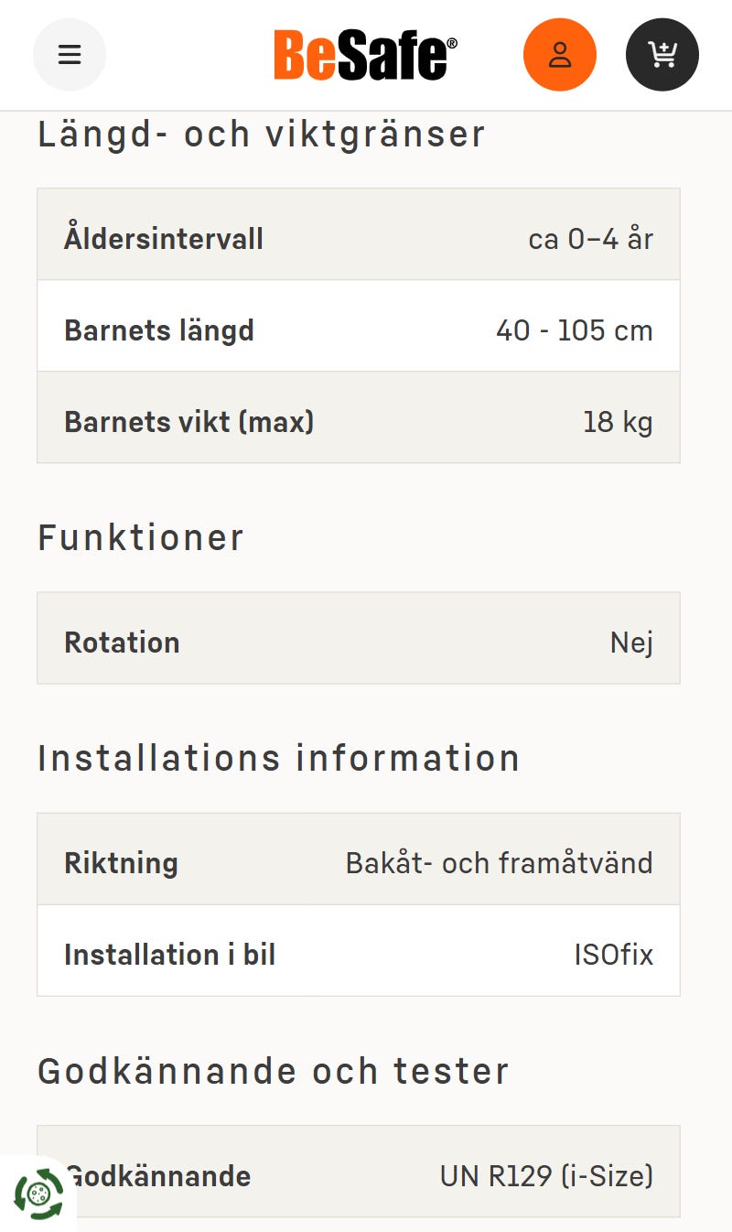
Task: Click the Riktning row label
Action: pos(121,863)
